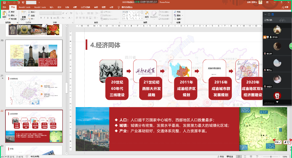Image resolution: width=292 pixels, height=158 pixels.
Task: Click Shape Effects (形状效果) button
Action: click(x=164, y=19)
